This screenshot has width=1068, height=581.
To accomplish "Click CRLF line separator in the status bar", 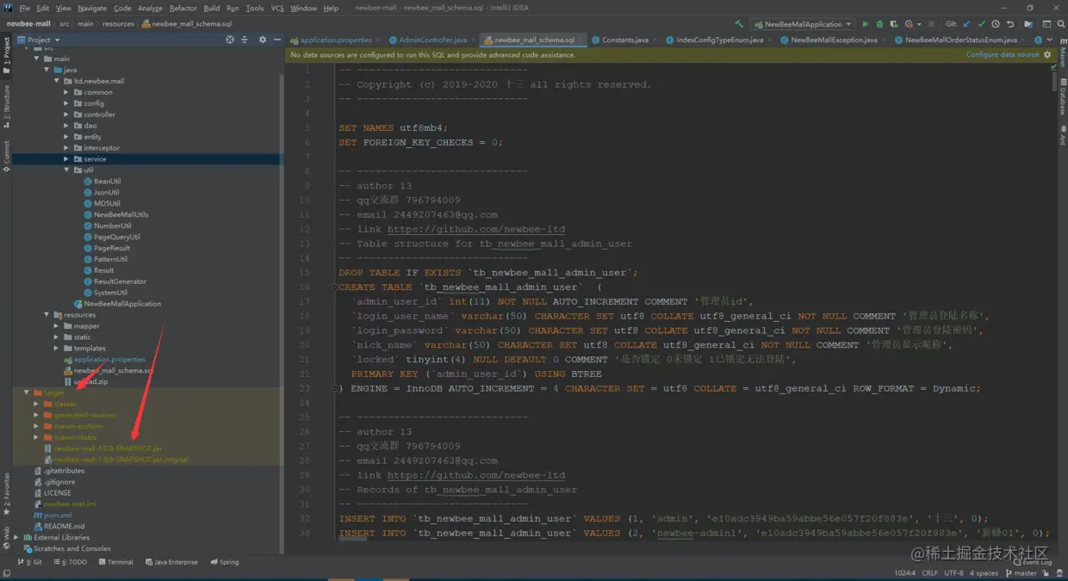I will tap(930, 572).
